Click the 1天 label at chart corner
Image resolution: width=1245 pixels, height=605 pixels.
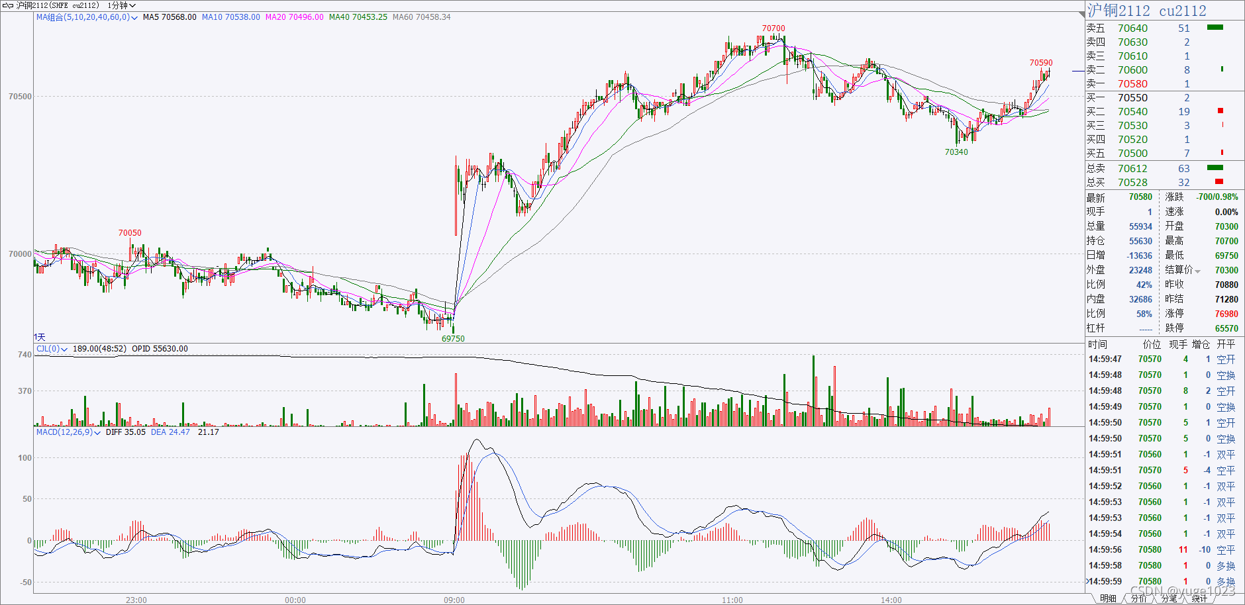coord(40,338)
